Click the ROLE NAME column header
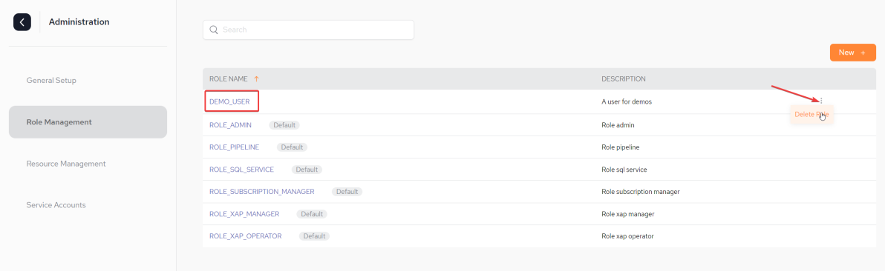885x271 pixels. (x=228, y=79)
